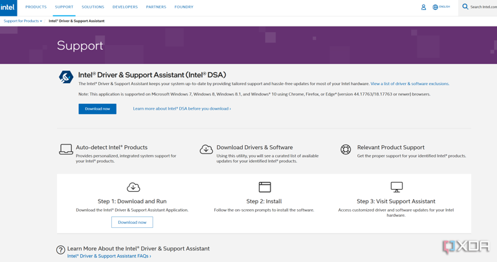Open the Developers menu
The height and width of the screenshot is (262, 497).
point(125,7)
